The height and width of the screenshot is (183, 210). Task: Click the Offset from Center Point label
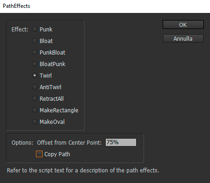tap(69, 143)
